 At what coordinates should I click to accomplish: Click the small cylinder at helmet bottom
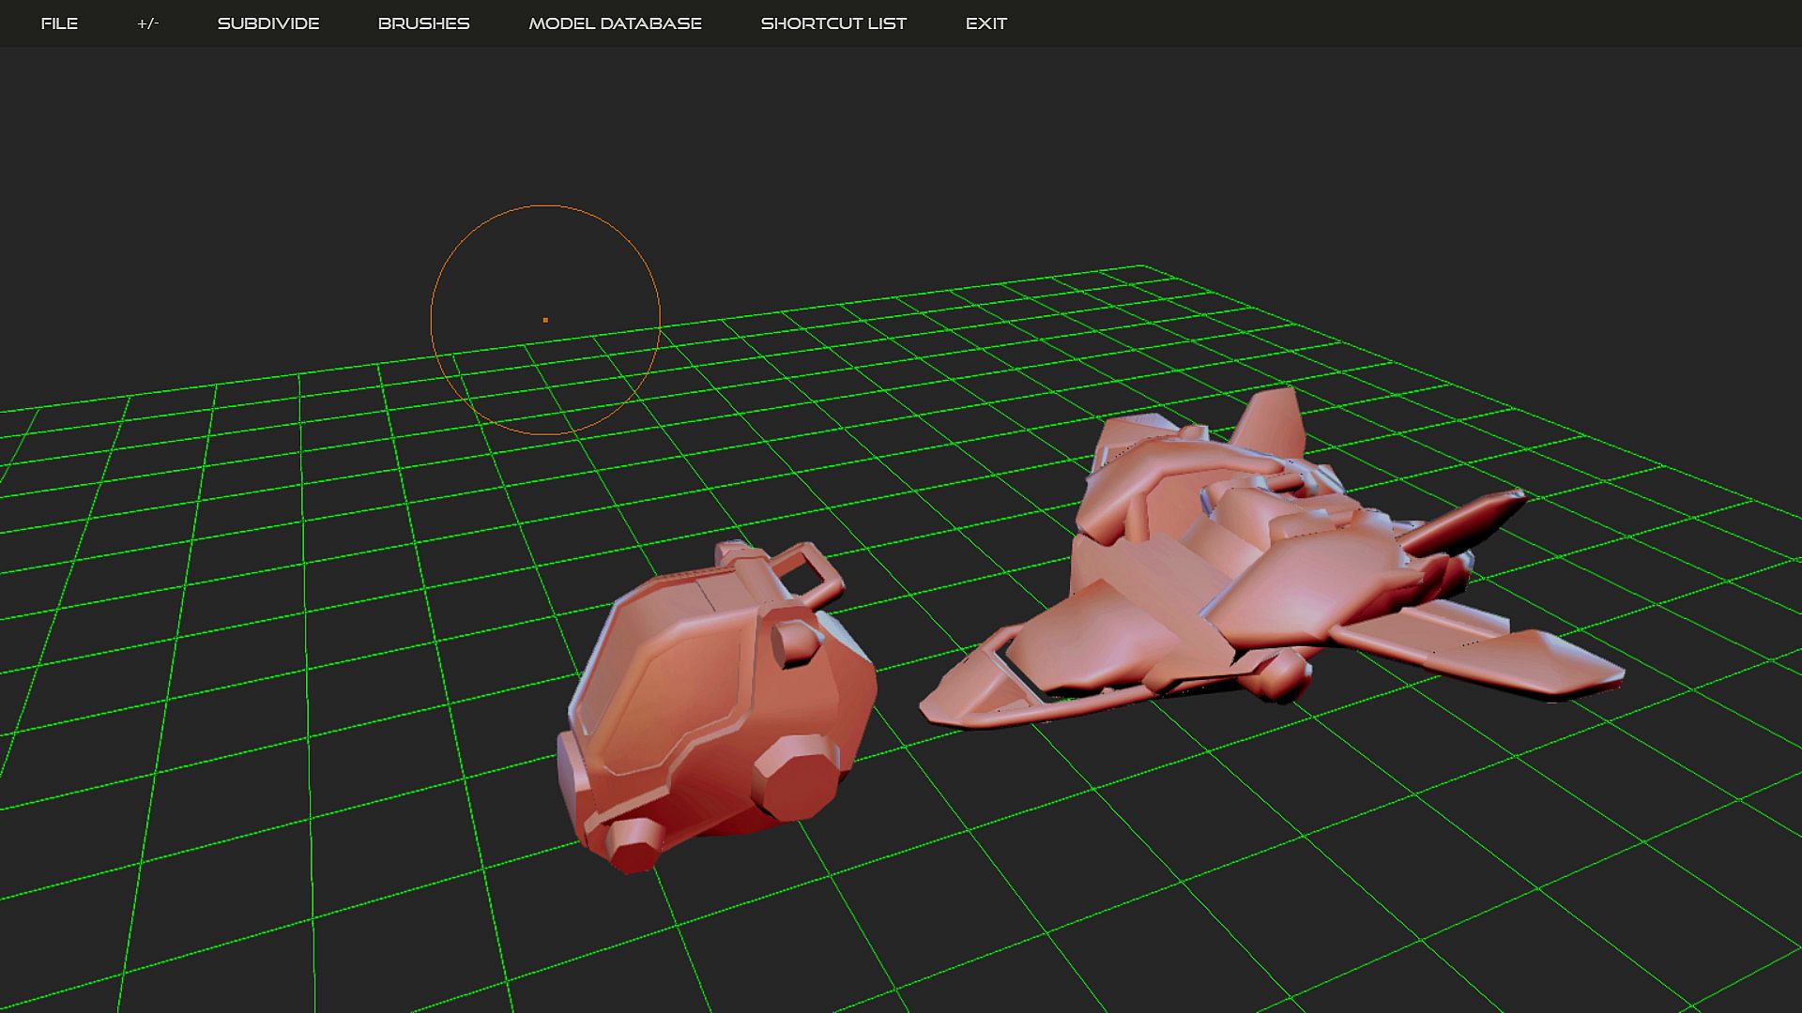click(634, 844)
